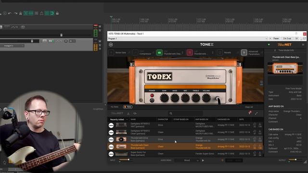Open the track FX button
Screen dimensions: 308x173
pos(51,41)
